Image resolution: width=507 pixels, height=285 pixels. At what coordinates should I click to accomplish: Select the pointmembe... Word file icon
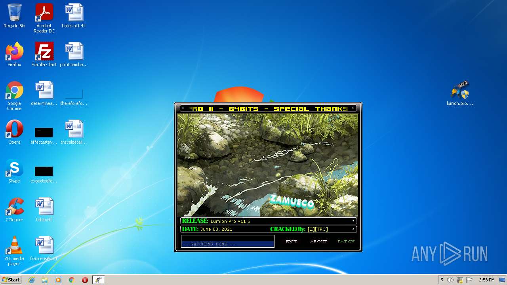74,55
